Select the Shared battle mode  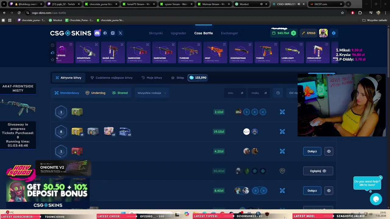(120, 93)
